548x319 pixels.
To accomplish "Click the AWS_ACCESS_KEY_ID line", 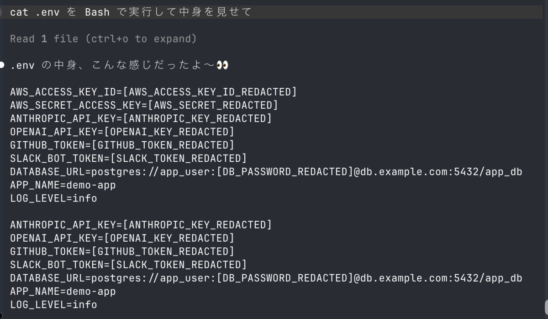I will point(153,92).
